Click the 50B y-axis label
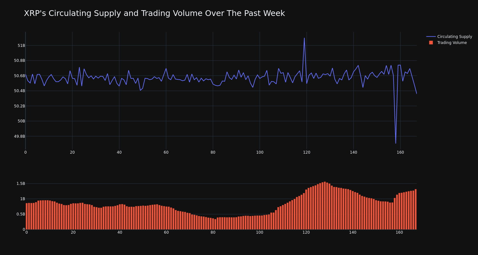Viewport: 478px width, 255px height. coord(21,121)
